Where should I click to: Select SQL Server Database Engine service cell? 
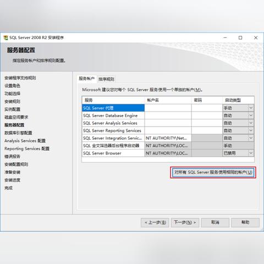click(x=113, y=116)
